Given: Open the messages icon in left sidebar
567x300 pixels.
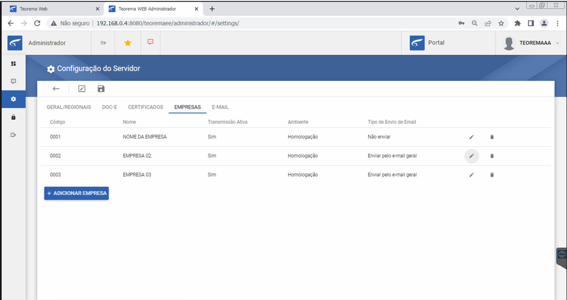Looking at the screenshot, I should [x=14, y=82].
